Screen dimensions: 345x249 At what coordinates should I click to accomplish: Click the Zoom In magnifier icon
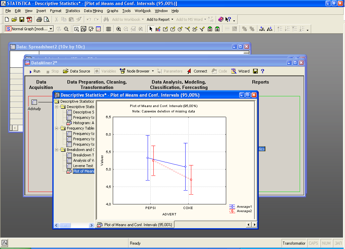click(x=118, y=29)
